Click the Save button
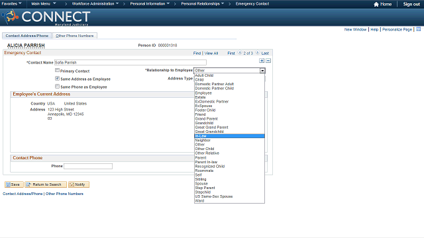Image resolution: width=424 pixels, height=238 pixels. pos(14,184)
